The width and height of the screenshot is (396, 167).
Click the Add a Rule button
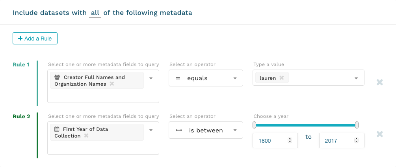tap(35, 39)
